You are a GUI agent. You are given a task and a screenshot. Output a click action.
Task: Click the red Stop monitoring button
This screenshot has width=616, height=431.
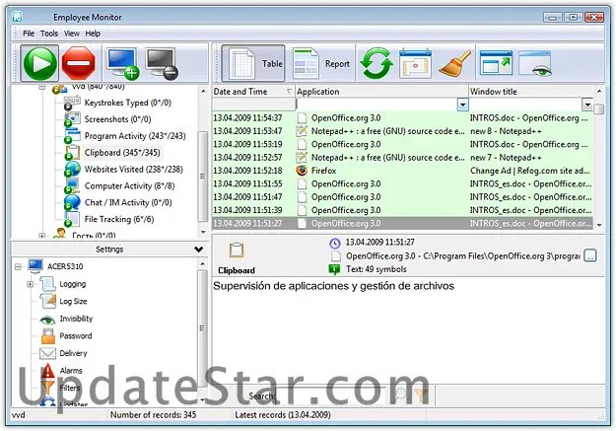pos(79,64)
